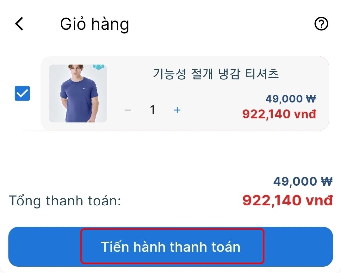Decrease quantity with the minus icon

(128, 110)
